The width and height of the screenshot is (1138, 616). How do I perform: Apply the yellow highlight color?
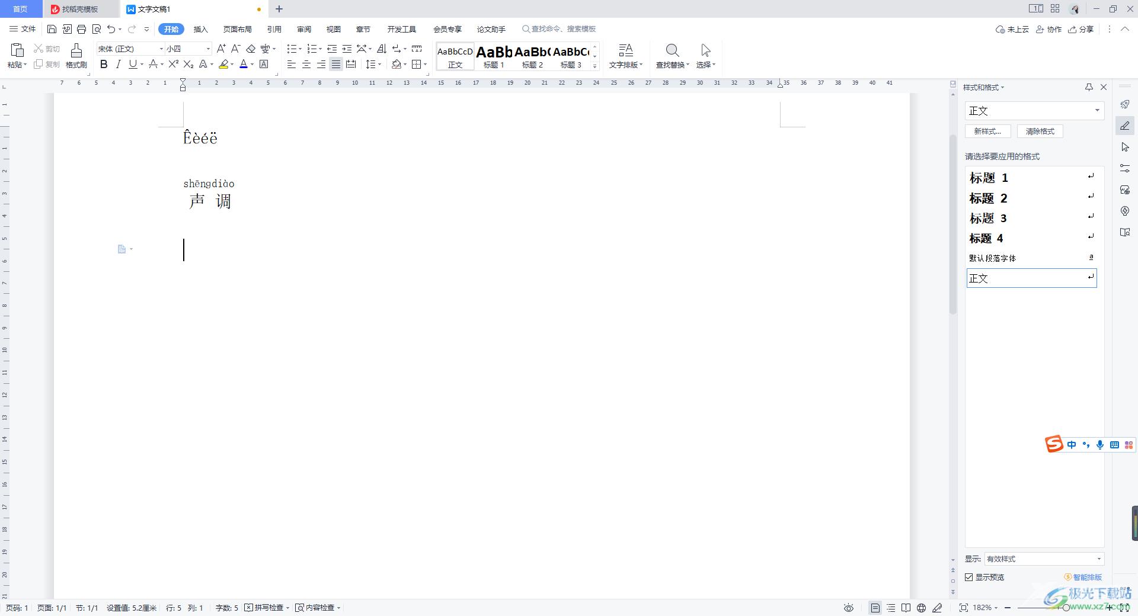point(223,64)
